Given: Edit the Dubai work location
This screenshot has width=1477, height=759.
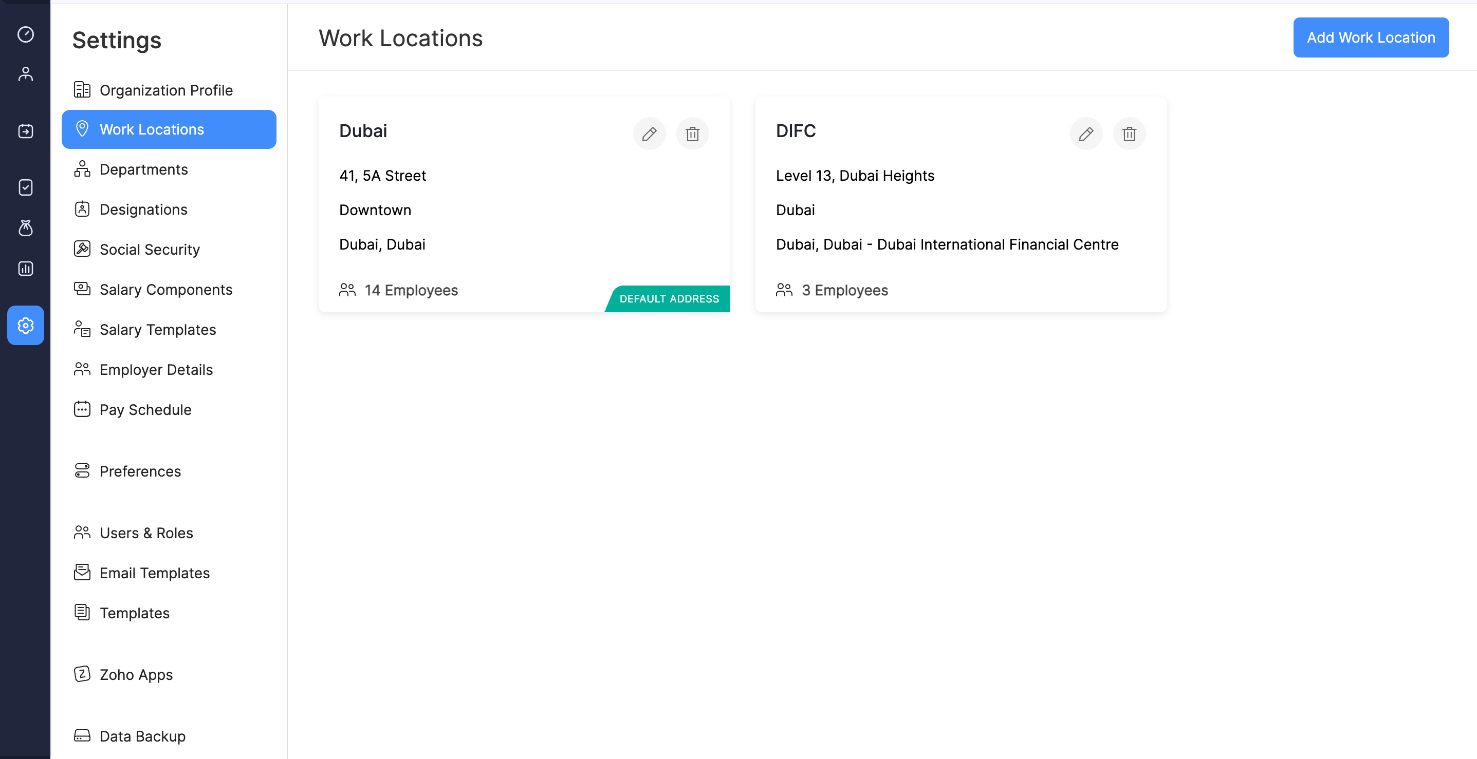Looking at the screenshot, I should click(649, 134).
